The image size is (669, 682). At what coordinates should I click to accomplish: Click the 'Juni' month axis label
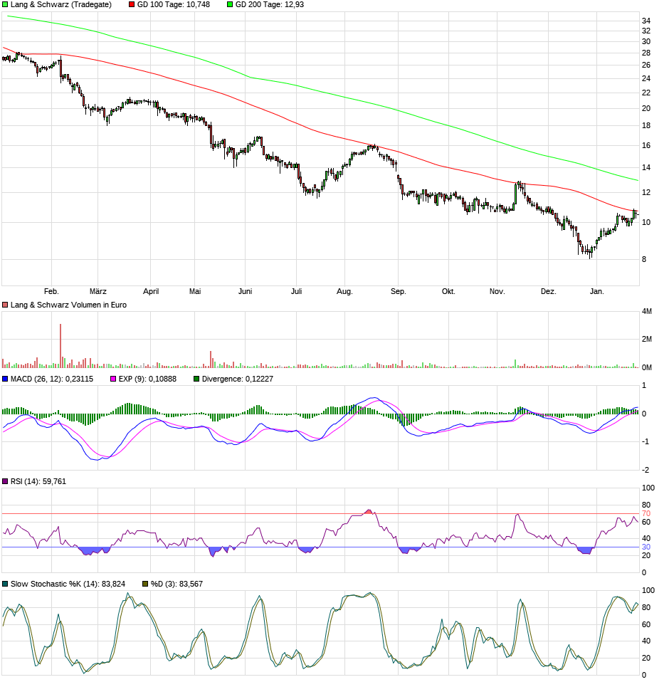(x=245, y=292)
